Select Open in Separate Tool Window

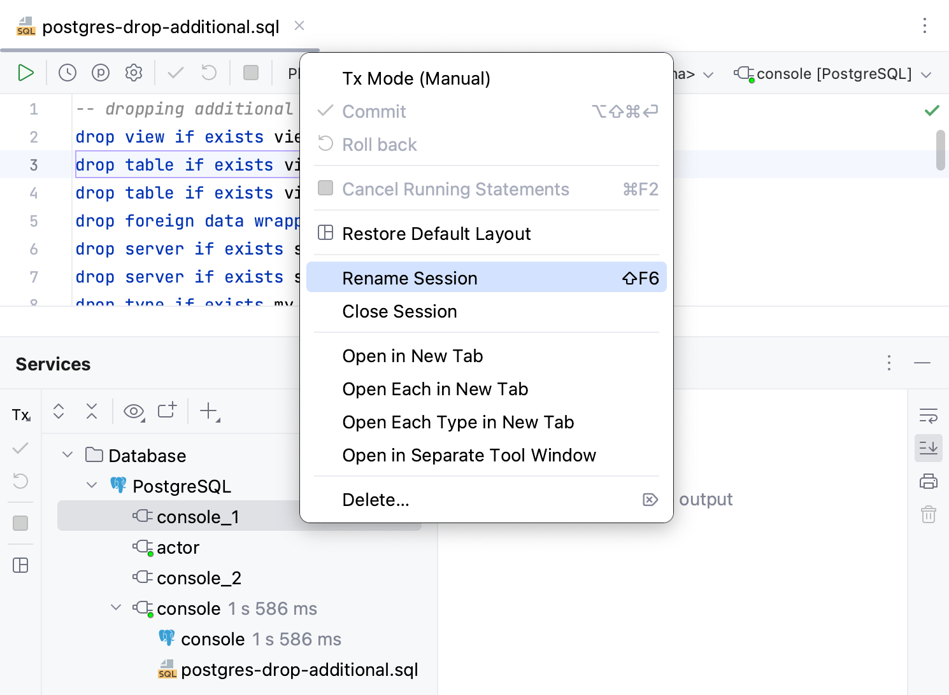point(469,455)
